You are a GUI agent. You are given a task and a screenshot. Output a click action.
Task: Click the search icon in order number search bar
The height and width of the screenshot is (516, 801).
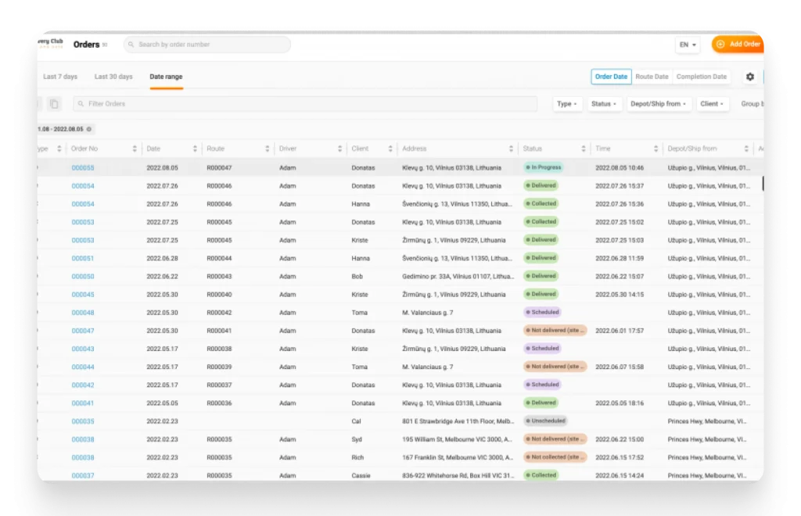click(130, 45)
